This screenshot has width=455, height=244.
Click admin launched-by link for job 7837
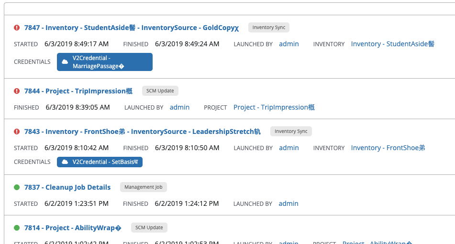(289, 203)
